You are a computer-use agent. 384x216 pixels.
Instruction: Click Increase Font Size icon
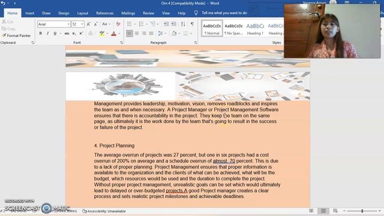click(x=88, y=24)
